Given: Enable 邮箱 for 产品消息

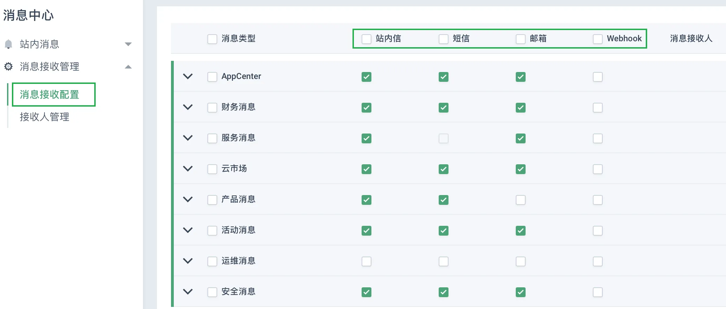Looking at the screenshot, I should pyautogui.click(x=521, y=200).
